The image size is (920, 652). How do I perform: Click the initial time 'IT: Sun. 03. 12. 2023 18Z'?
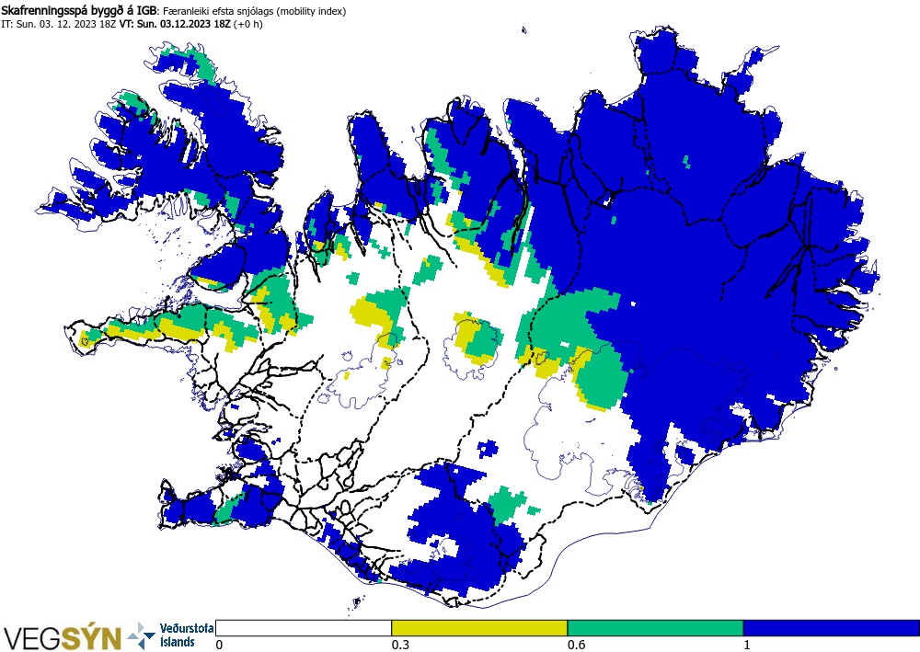[x=59, y=24]
